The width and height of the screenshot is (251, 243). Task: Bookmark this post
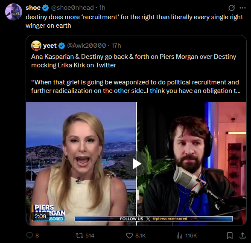[x=230, y=235]
